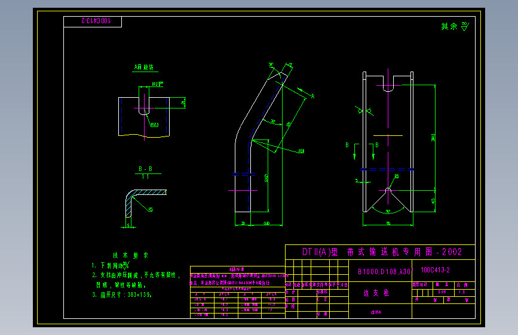Image resolution: width=518 pixels, height=335 pixels.
Task: Click the 'A向旋转' view label
Action: click(144, 67)
